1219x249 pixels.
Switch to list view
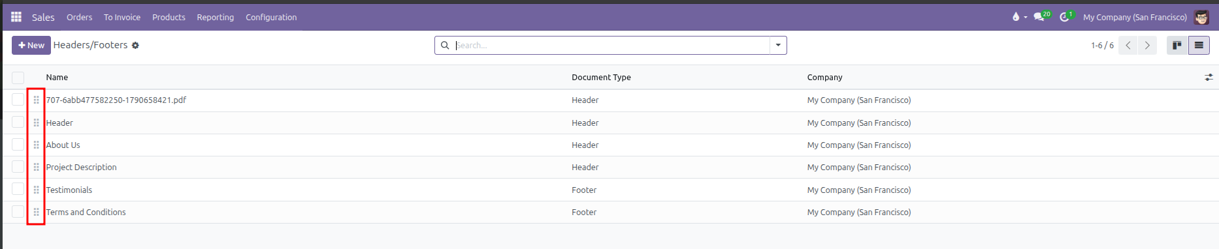[1199, 45]
